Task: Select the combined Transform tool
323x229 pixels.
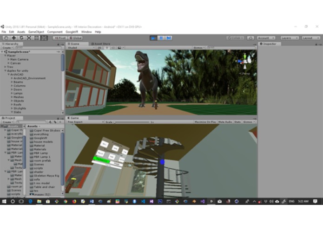Action: point(44,38)
